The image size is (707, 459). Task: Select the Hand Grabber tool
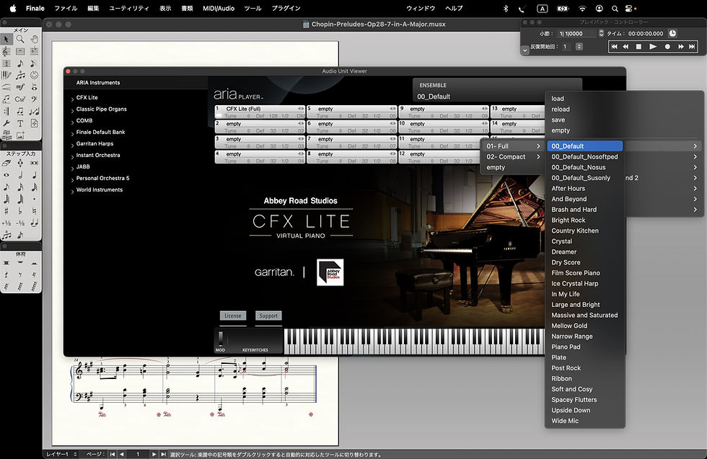point(34,40)
